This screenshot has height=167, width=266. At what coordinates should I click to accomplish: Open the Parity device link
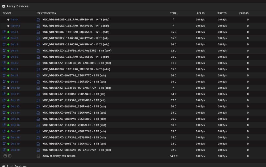(x=14, y=19)
